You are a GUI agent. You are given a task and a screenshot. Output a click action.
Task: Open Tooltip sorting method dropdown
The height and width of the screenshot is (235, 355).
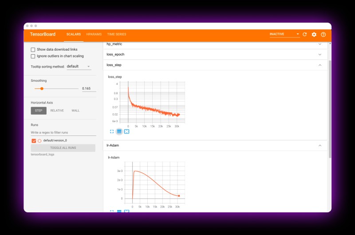tap(79, 66)
